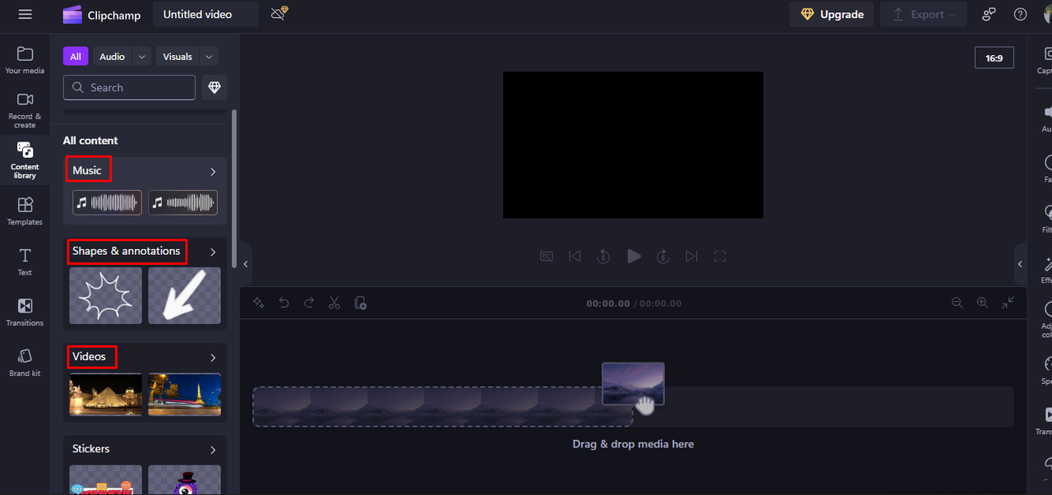The width and height of the screenshot is (1052, 495).
Task: Collapse the left content panel
Action: point(247,264)
